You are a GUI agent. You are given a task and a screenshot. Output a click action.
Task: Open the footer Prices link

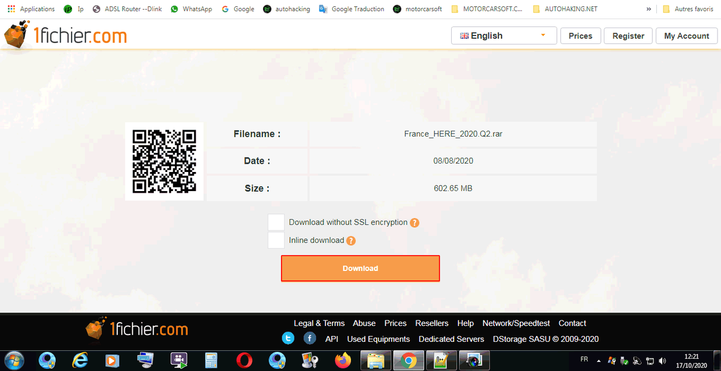395,323
